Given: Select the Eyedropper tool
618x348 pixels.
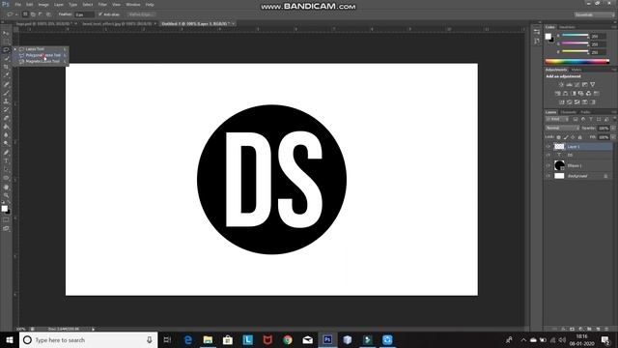Looking at the screenshot, I should [x=6, y=75].
